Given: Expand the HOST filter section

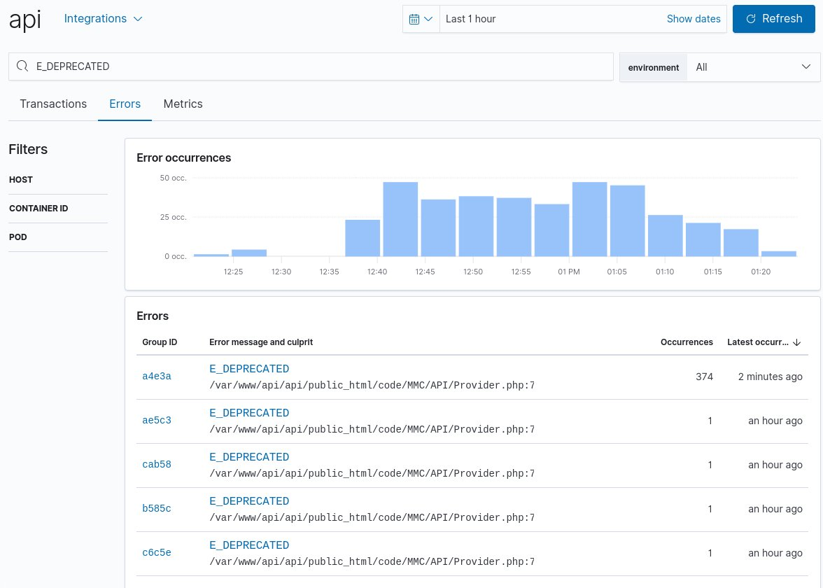Looking at the screenshot, I should pos(21,179).
